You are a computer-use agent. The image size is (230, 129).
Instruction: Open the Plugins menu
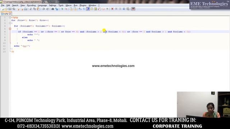(83, 5)
